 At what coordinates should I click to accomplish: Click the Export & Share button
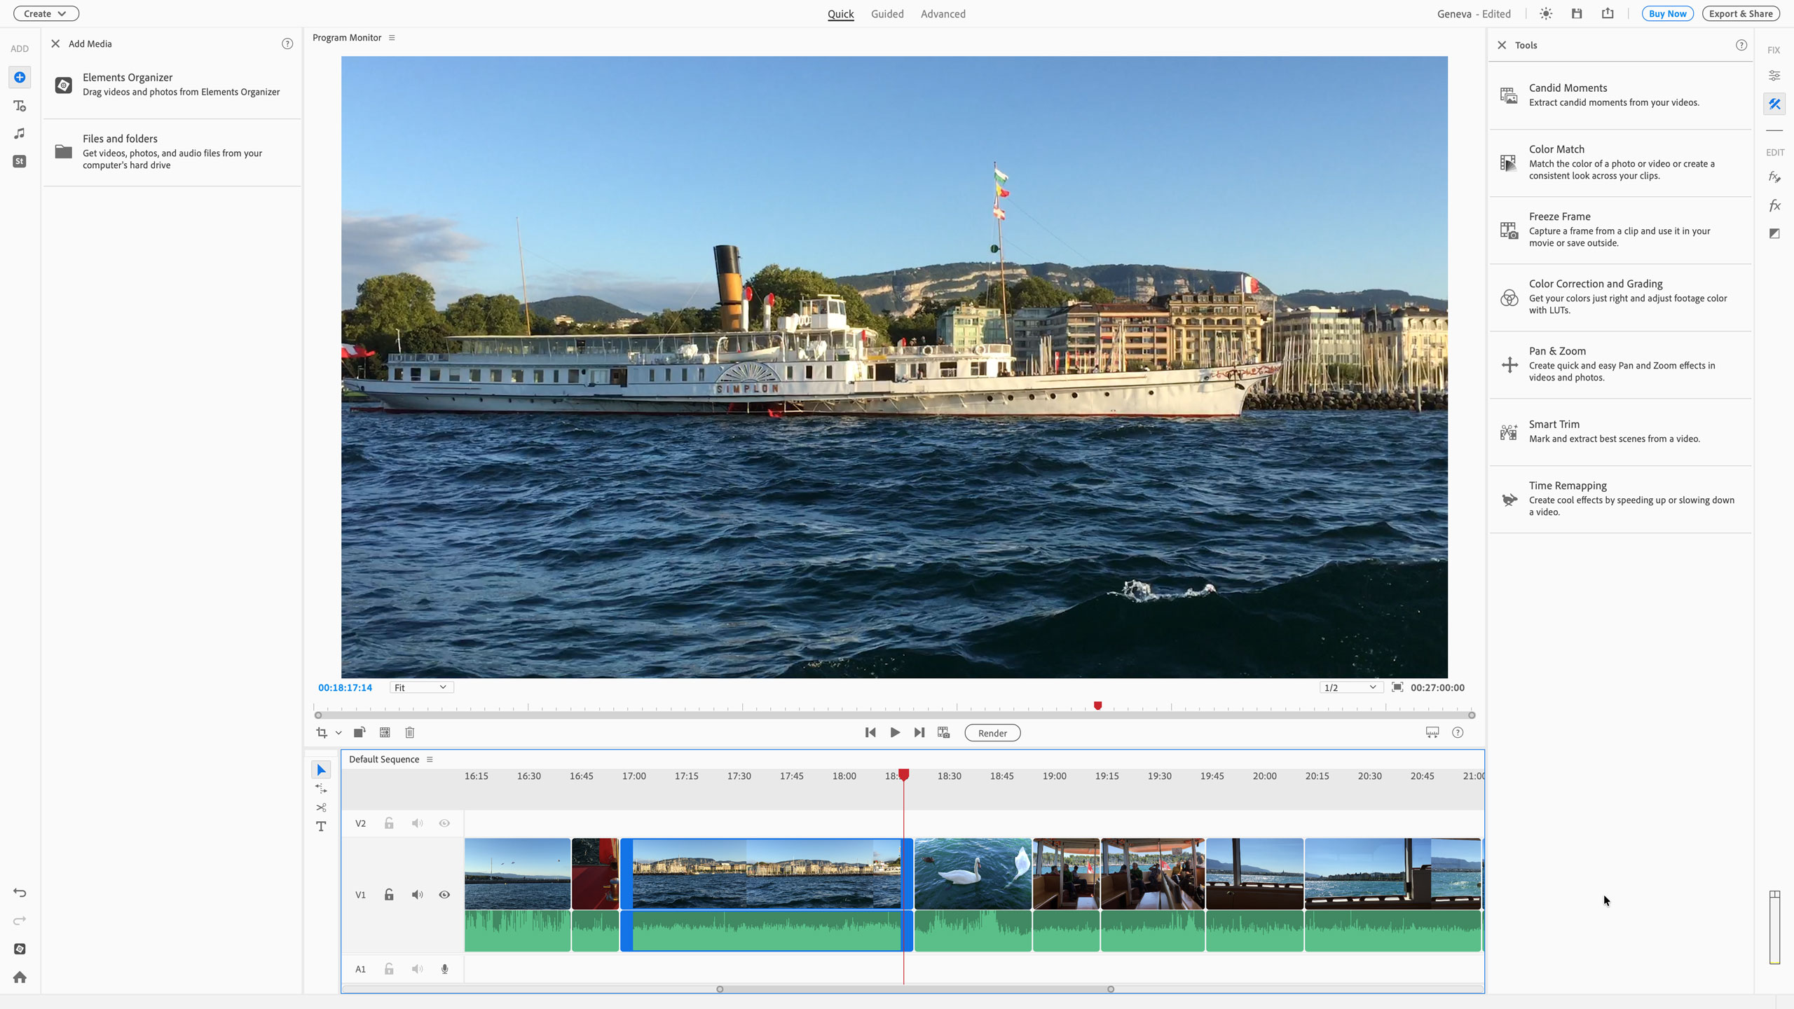click(1741, 13)
